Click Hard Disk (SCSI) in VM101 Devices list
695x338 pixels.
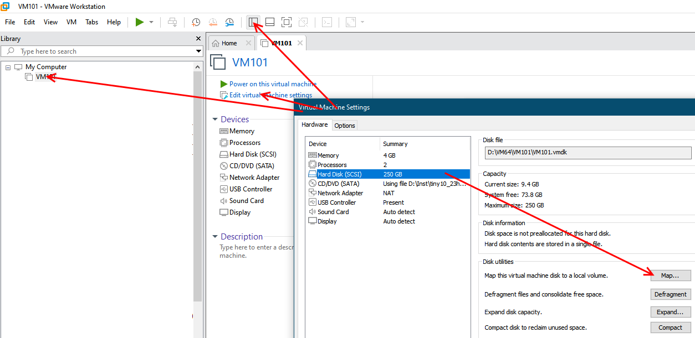point(253,154)
